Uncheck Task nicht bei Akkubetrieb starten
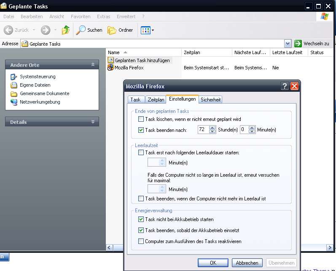 coord(141,219)
